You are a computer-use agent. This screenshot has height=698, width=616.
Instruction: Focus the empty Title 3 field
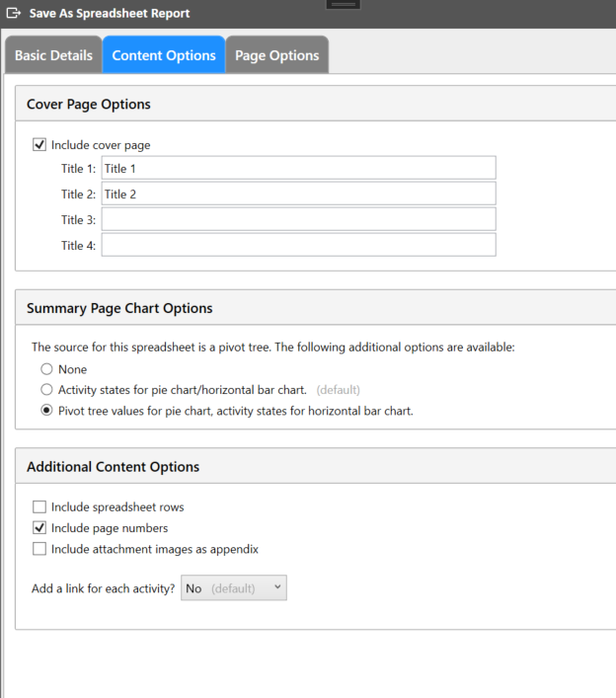(x=298, y=219)
